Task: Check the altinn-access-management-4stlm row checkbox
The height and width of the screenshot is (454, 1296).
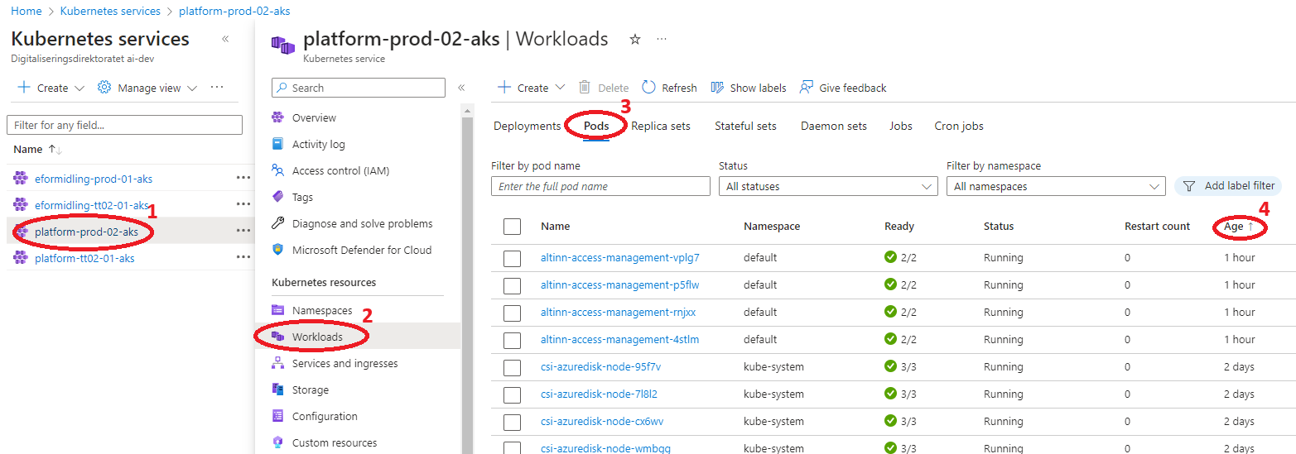Action: pos(512,340)
